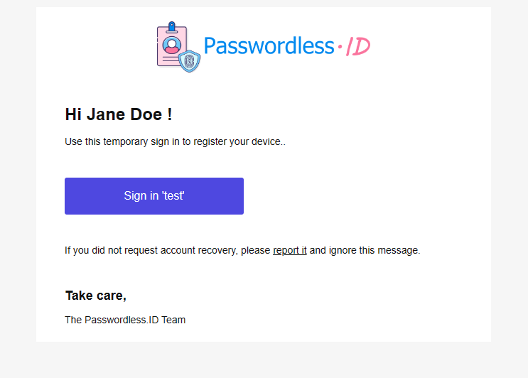
Task: Click the blue shield emblem on the logo
Action: [x=189, y=61]
